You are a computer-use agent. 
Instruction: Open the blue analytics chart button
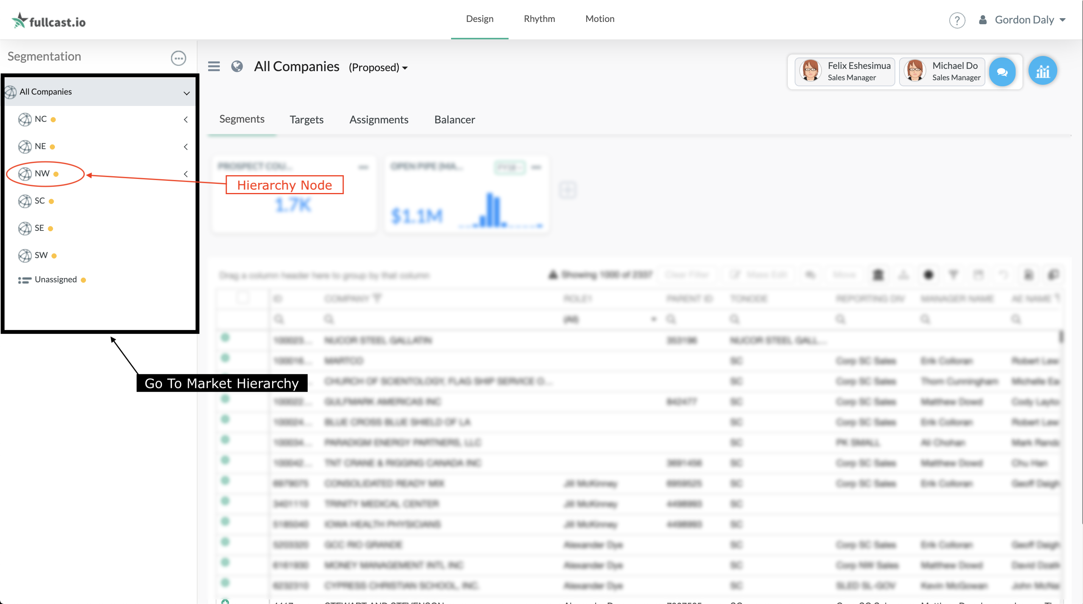[x=1042, y=71]
